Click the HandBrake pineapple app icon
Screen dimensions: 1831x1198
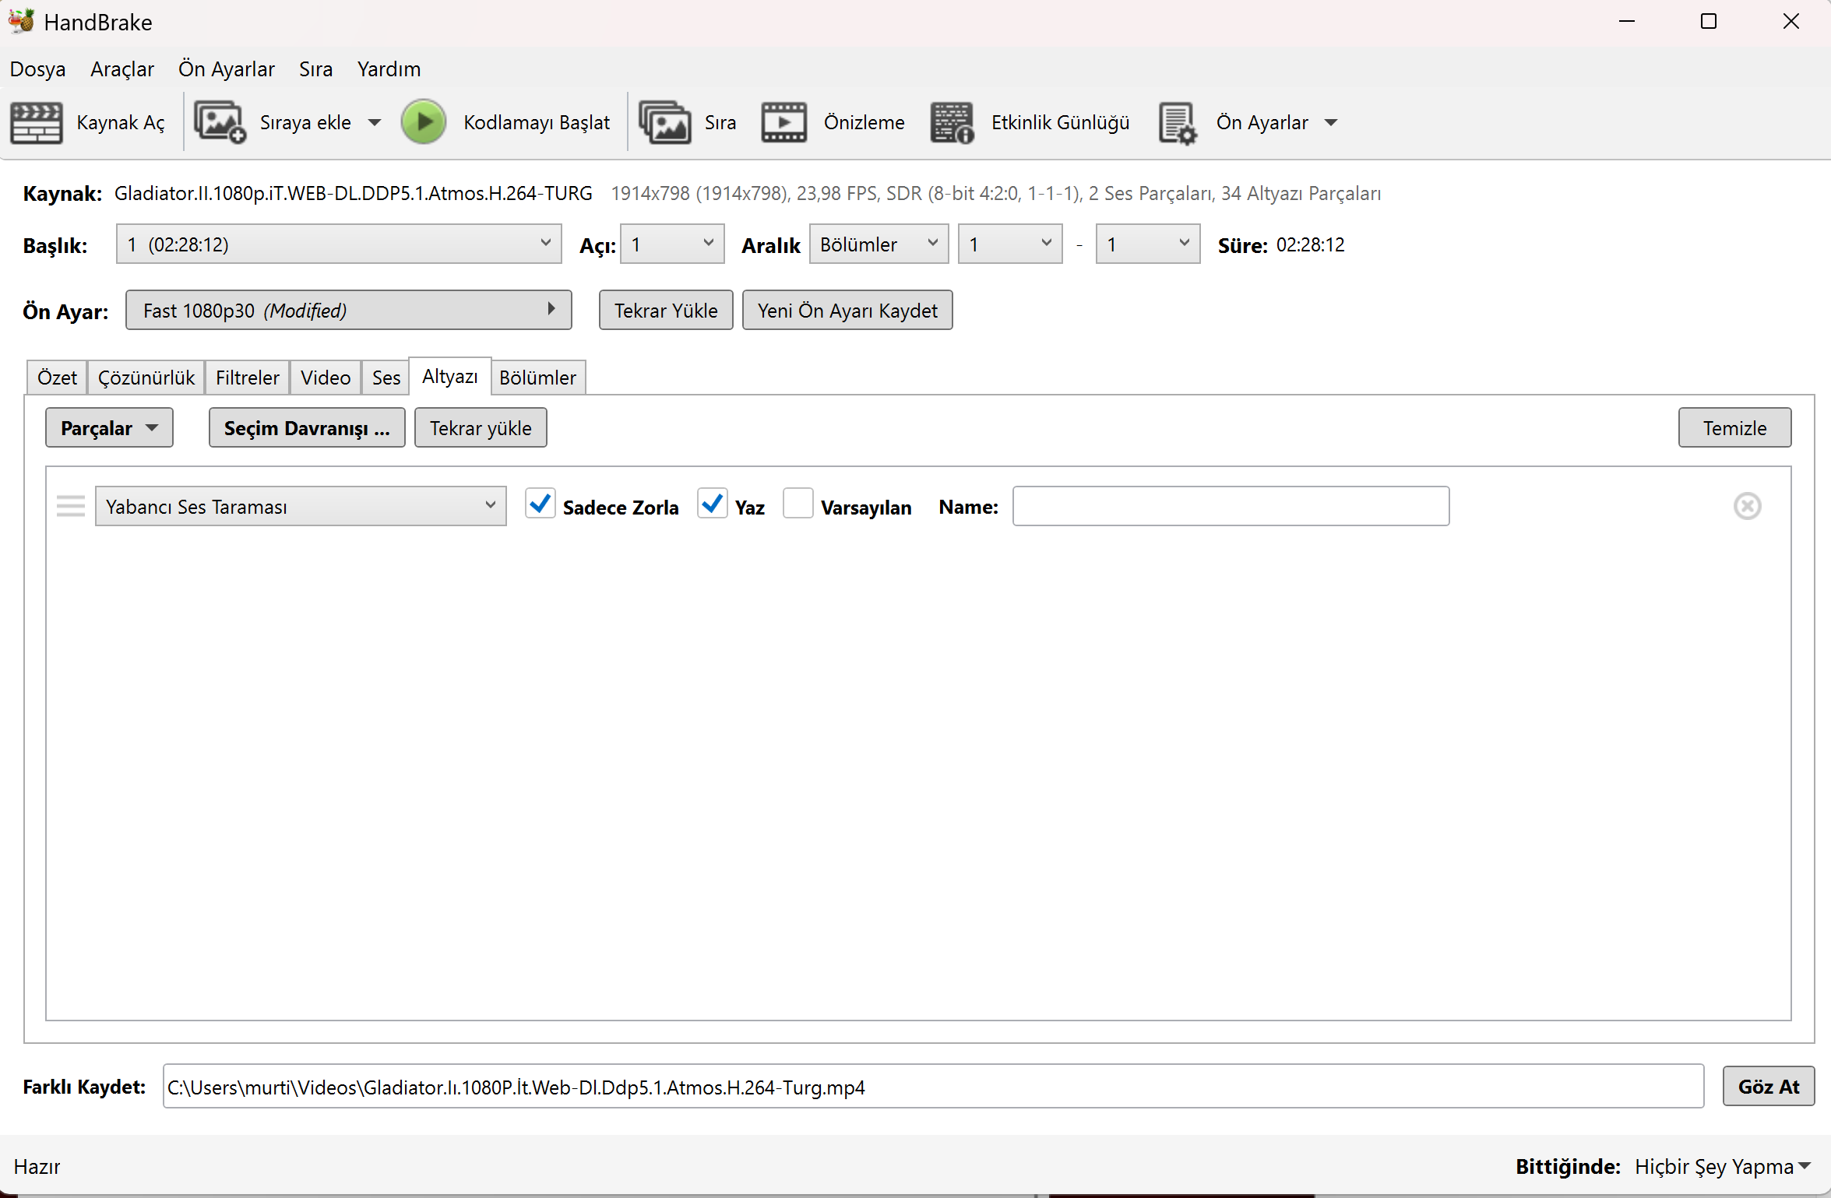tap(21, 21)
